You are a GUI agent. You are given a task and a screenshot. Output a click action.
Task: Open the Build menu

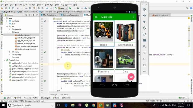click(46, 5)
